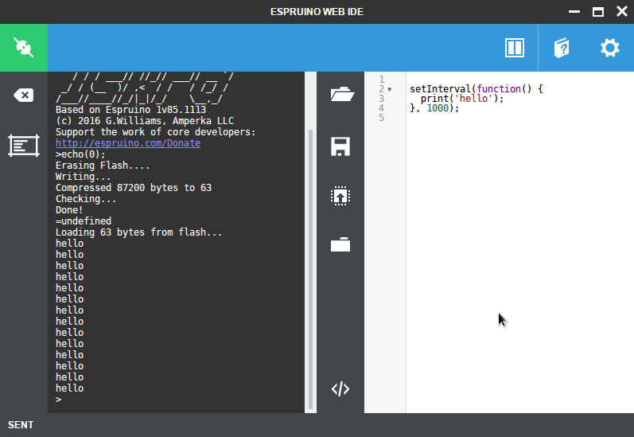
Task: Click the 'ESPRUINO WEB IDE' window title
Action: click(x=317, y=12)
